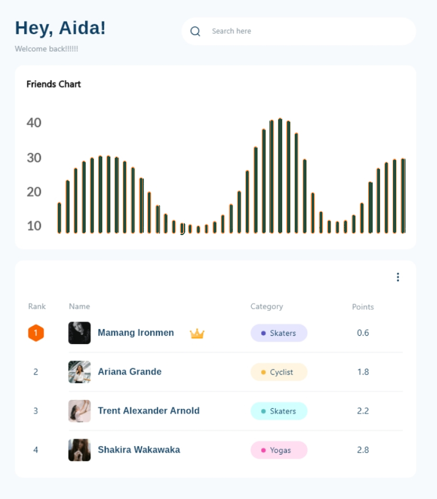Click the Rank column header

(37, 306)
